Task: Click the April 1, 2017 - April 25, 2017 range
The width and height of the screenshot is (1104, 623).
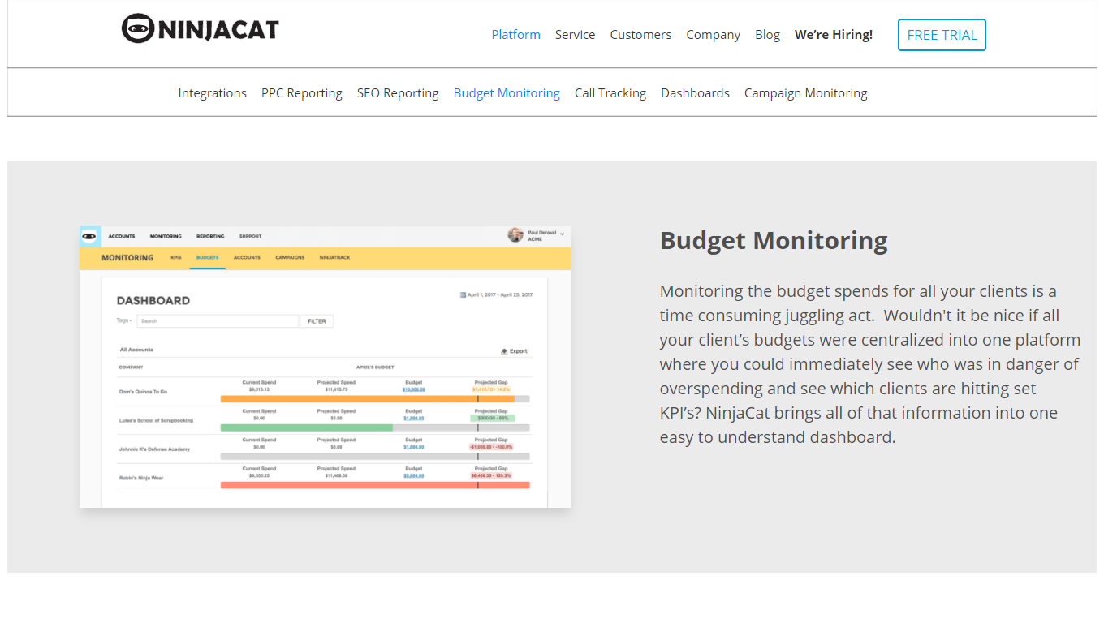Action: 500,295
